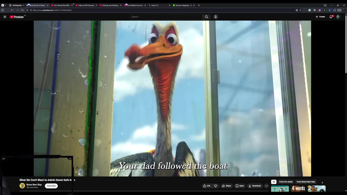View site info via padlock icon
The image size is (347, 195).
pos(31,10)
